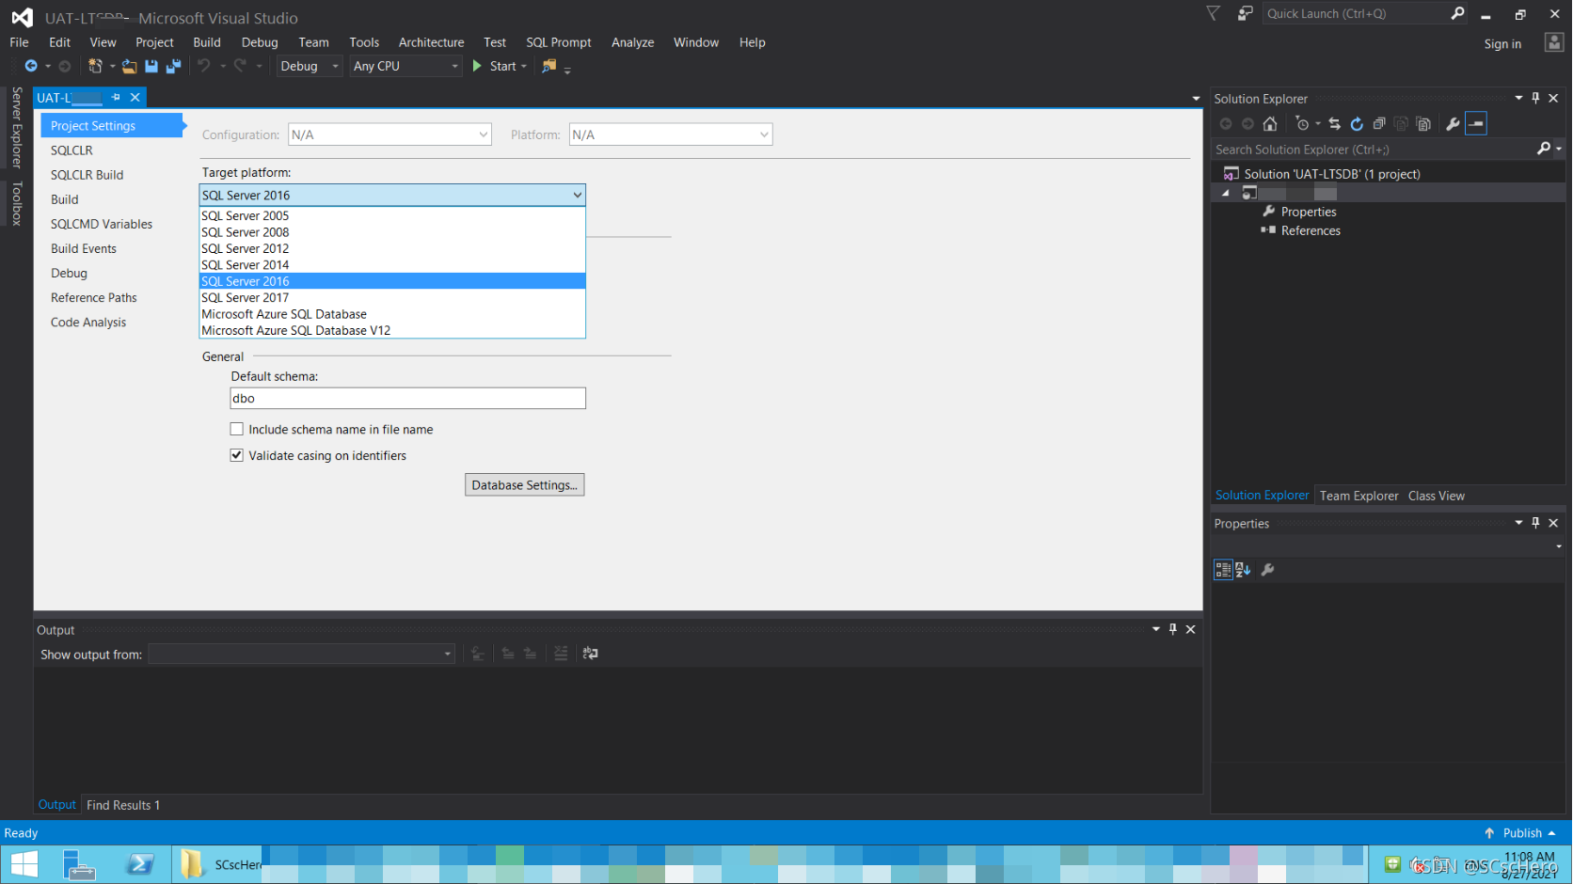1573x884 pixels.
Task: Open the Start button dropdown arrow
Action: click(x=524, y=66)
